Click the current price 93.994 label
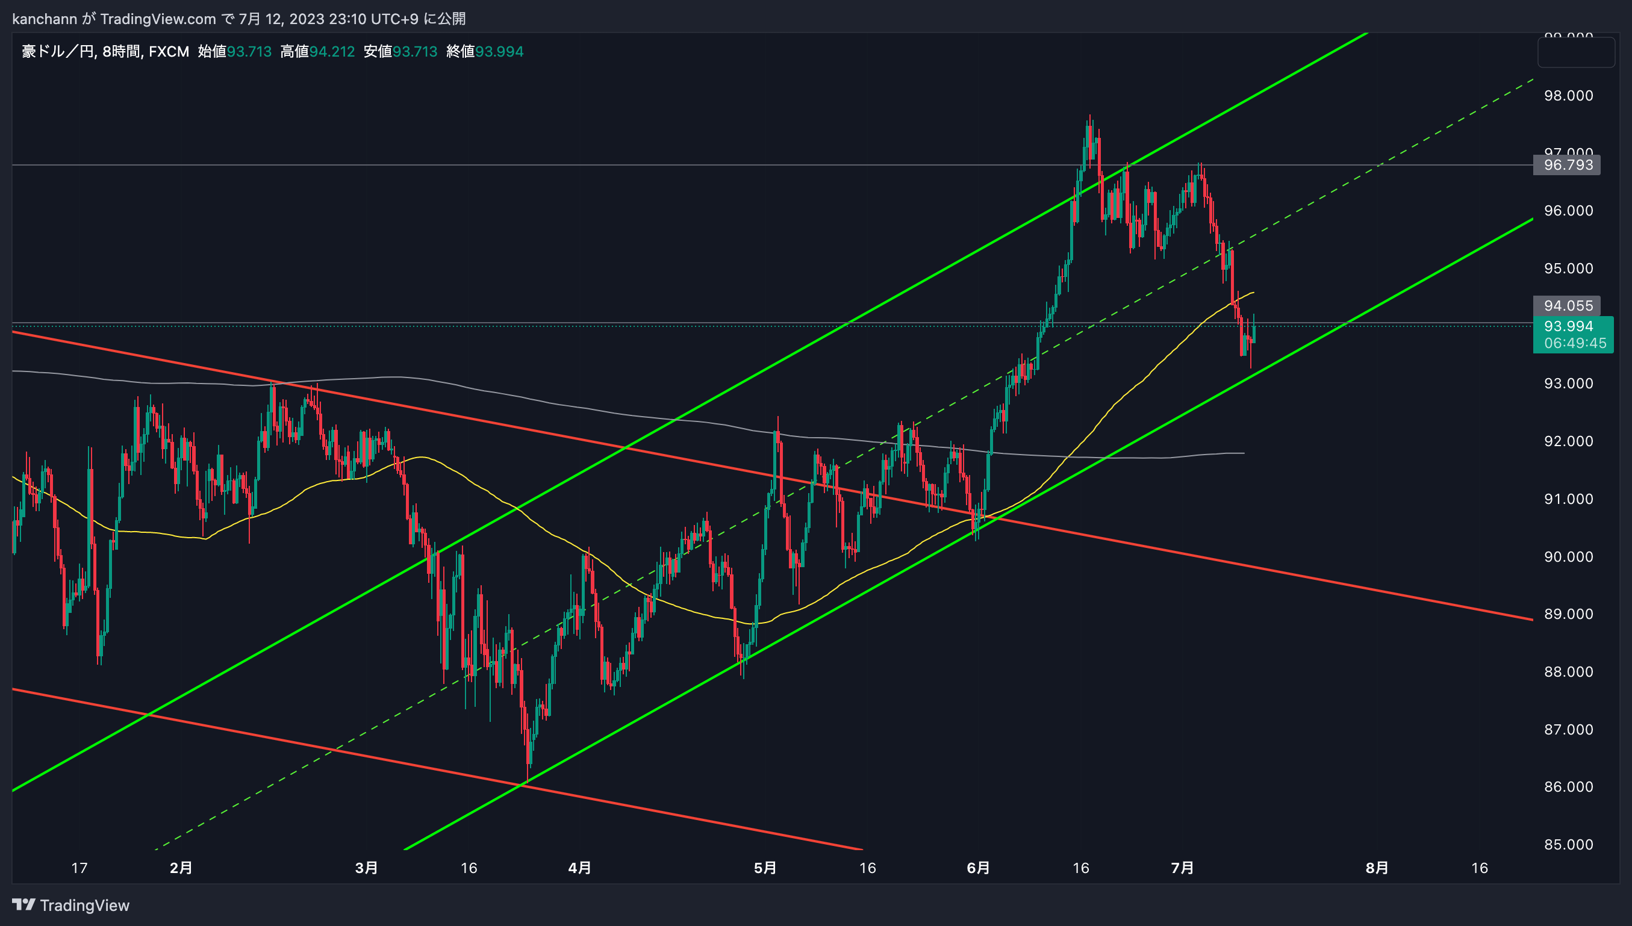This screenshot has height=926, width=1632. (x=1568, y=326)
